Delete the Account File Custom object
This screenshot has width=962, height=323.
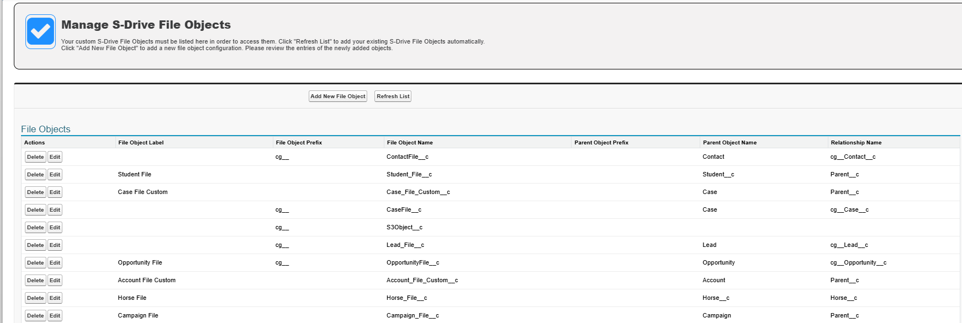pyautogui.click(x=35, y=281)
